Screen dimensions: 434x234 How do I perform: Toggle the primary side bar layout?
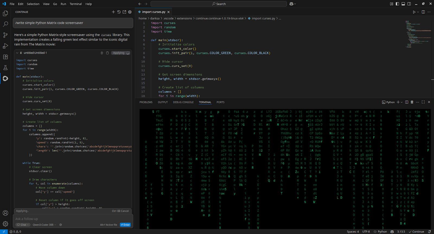click(397, 4)
